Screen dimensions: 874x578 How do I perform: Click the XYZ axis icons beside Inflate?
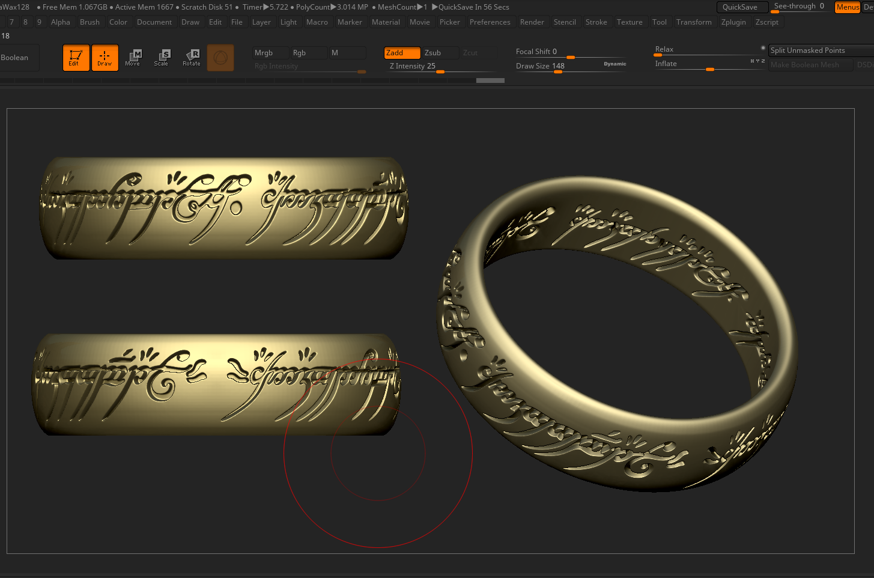pyautogui.click(x=757, y=61)
